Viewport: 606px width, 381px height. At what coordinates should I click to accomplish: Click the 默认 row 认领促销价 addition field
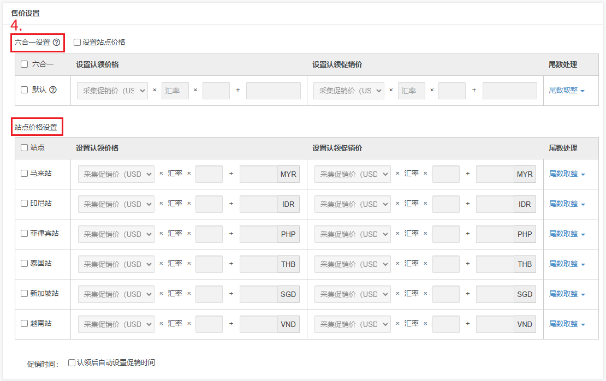point(509,91)
